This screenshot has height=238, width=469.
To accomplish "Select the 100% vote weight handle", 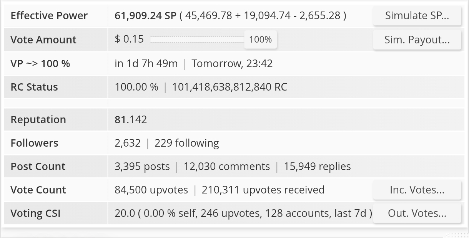I will point(260,40).
